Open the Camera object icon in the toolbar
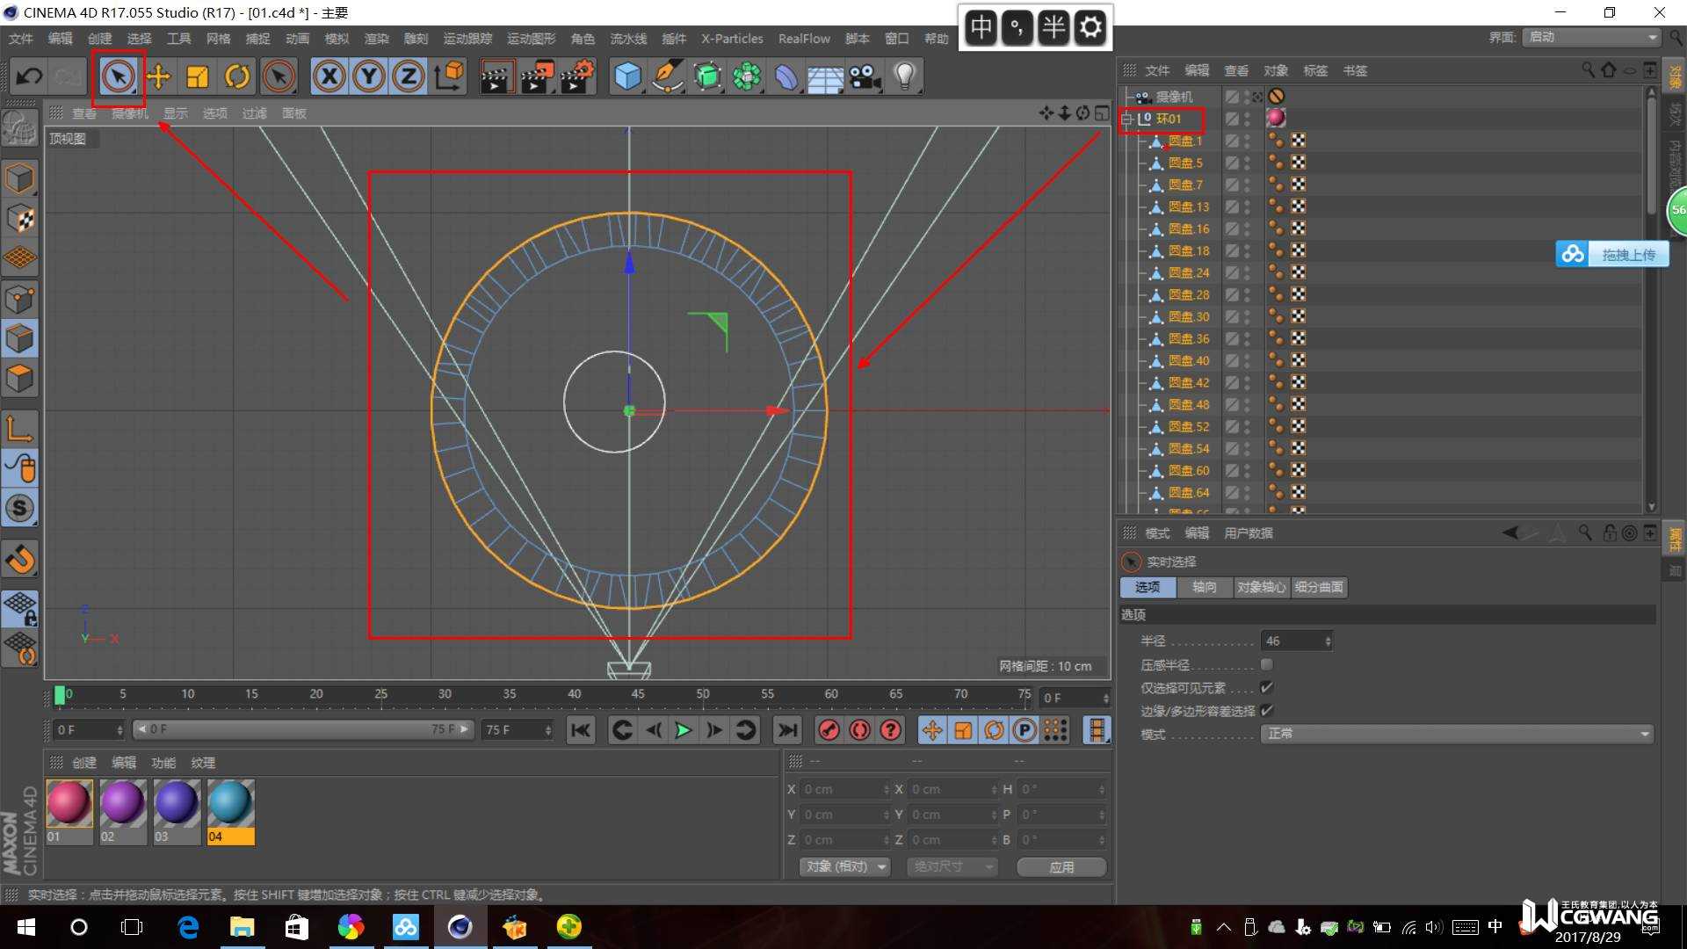1687x949 pixels. click(x=865, y=76)
